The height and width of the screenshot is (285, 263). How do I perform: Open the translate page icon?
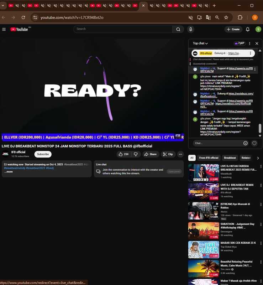point(208,17)
